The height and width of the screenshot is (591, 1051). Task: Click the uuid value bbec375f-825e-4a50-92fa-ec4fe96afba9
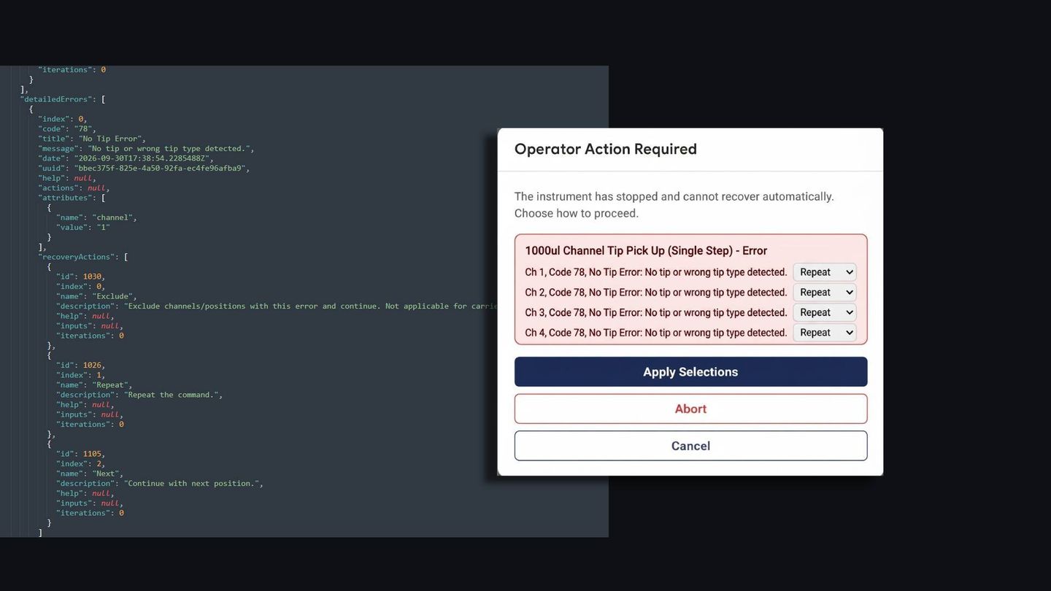pyautogui.click(x=161, y=168)
